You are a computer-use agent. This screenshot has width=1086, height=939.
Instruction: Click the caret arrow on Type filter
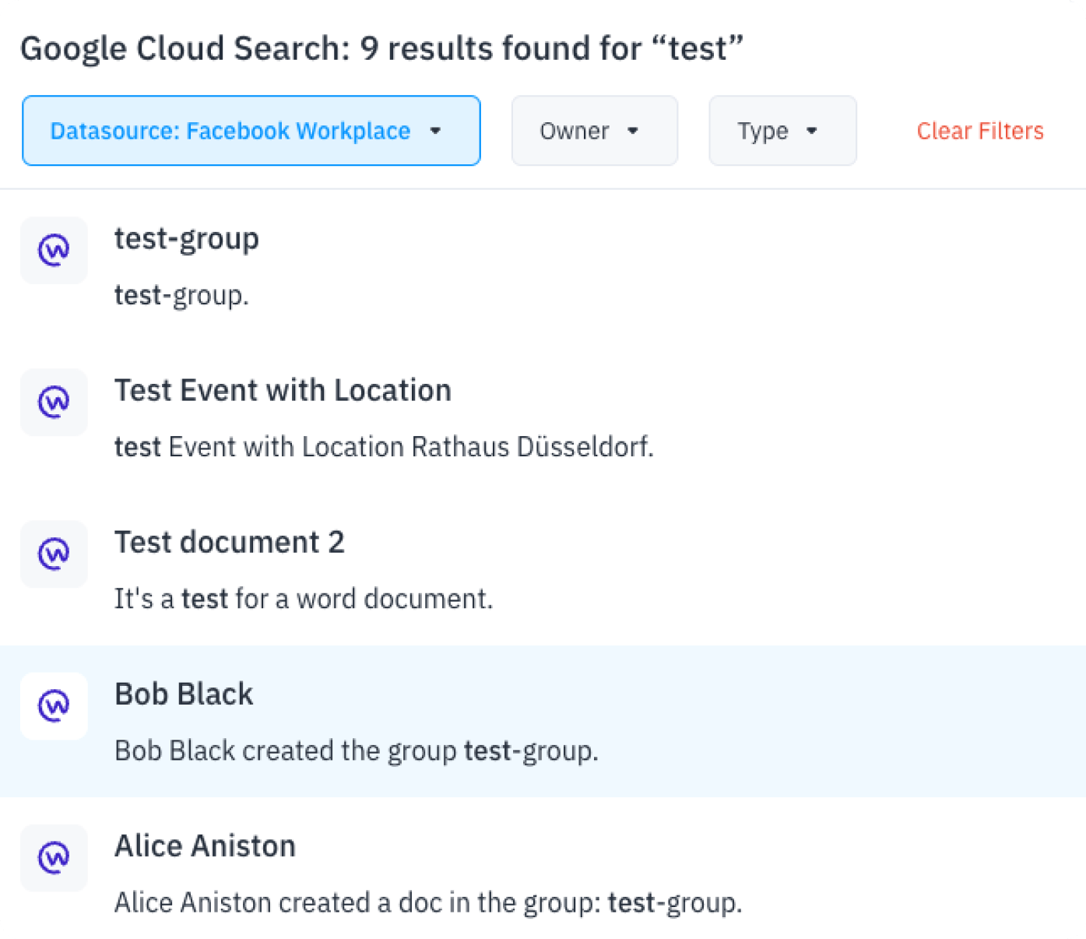[x=812, y=131]
